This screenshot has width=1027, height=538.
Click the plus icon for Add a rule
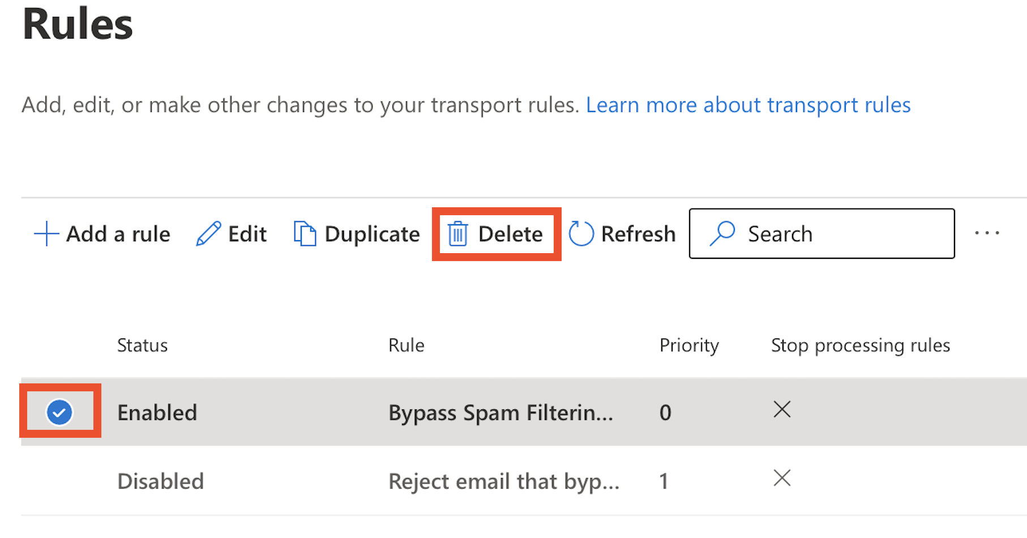[46, 234]
